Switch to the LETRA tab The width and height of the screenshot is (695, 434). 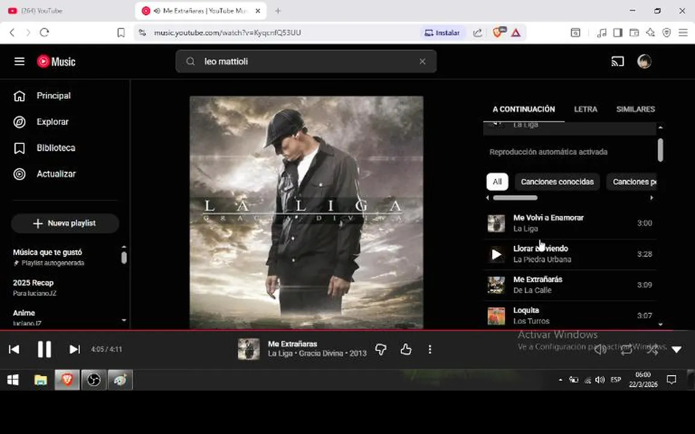coord(586,109)
